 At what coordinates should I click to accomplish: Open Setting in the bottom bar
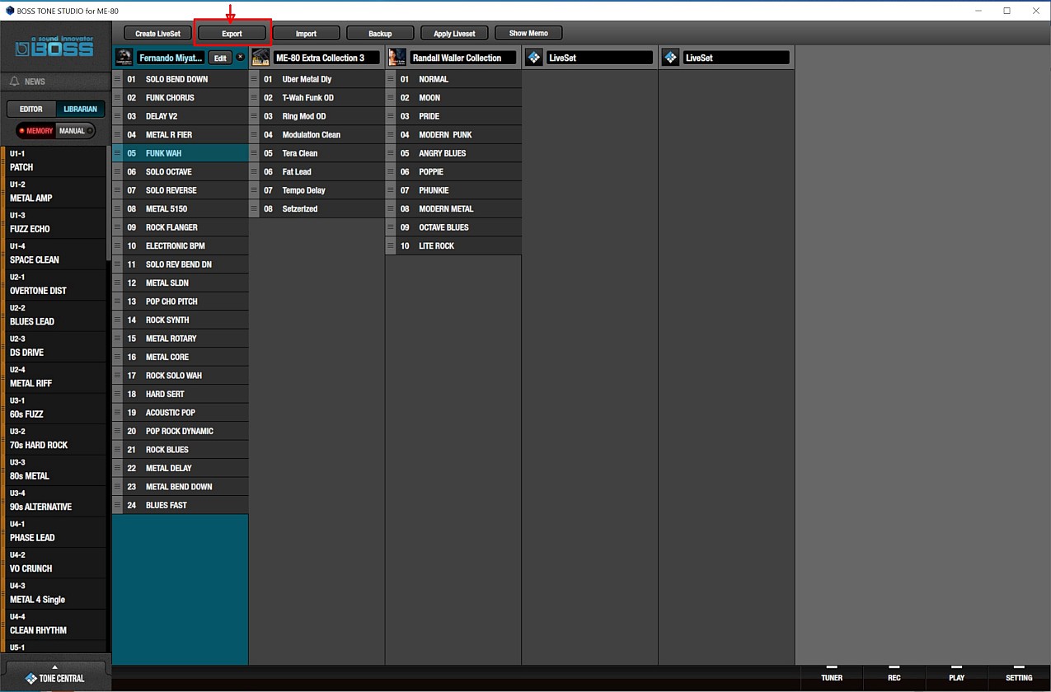[1019, 674]
